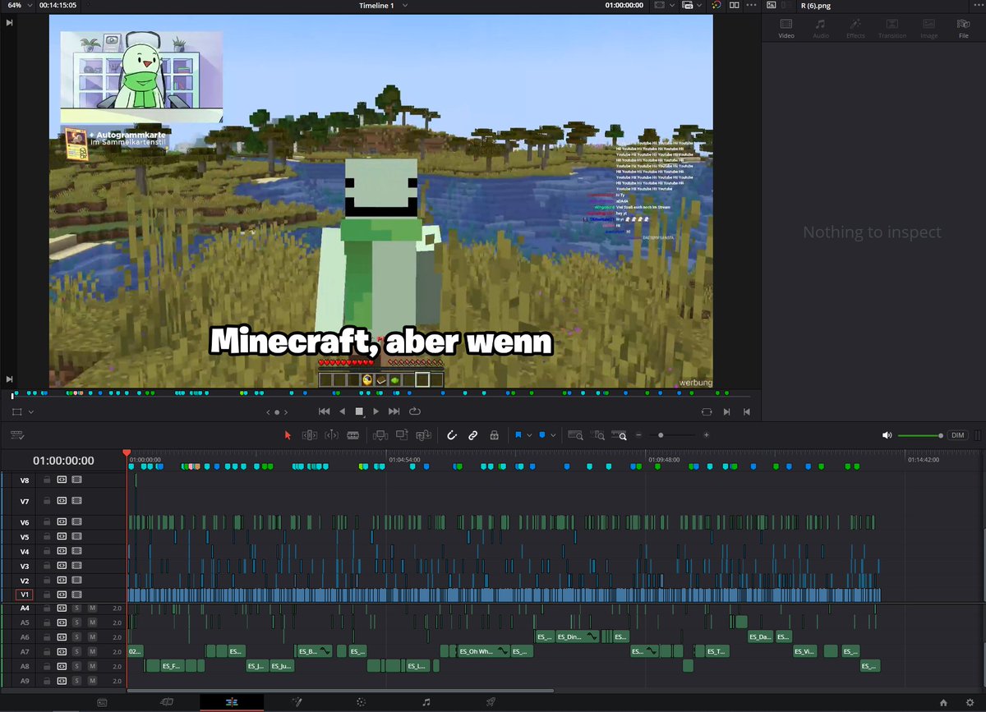Viewport: 986px width, 712px height.
Task: Open the Cut page icon
Action: [x=167, y=702]
